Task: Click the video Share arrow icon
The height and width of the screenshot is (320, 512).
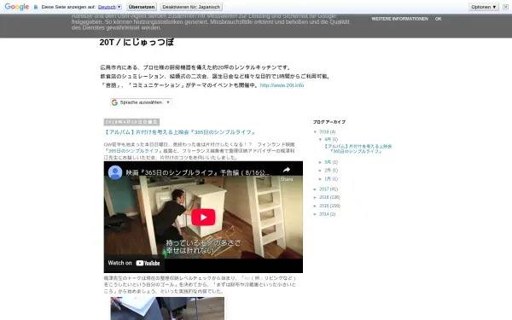Action: [287, 170]
